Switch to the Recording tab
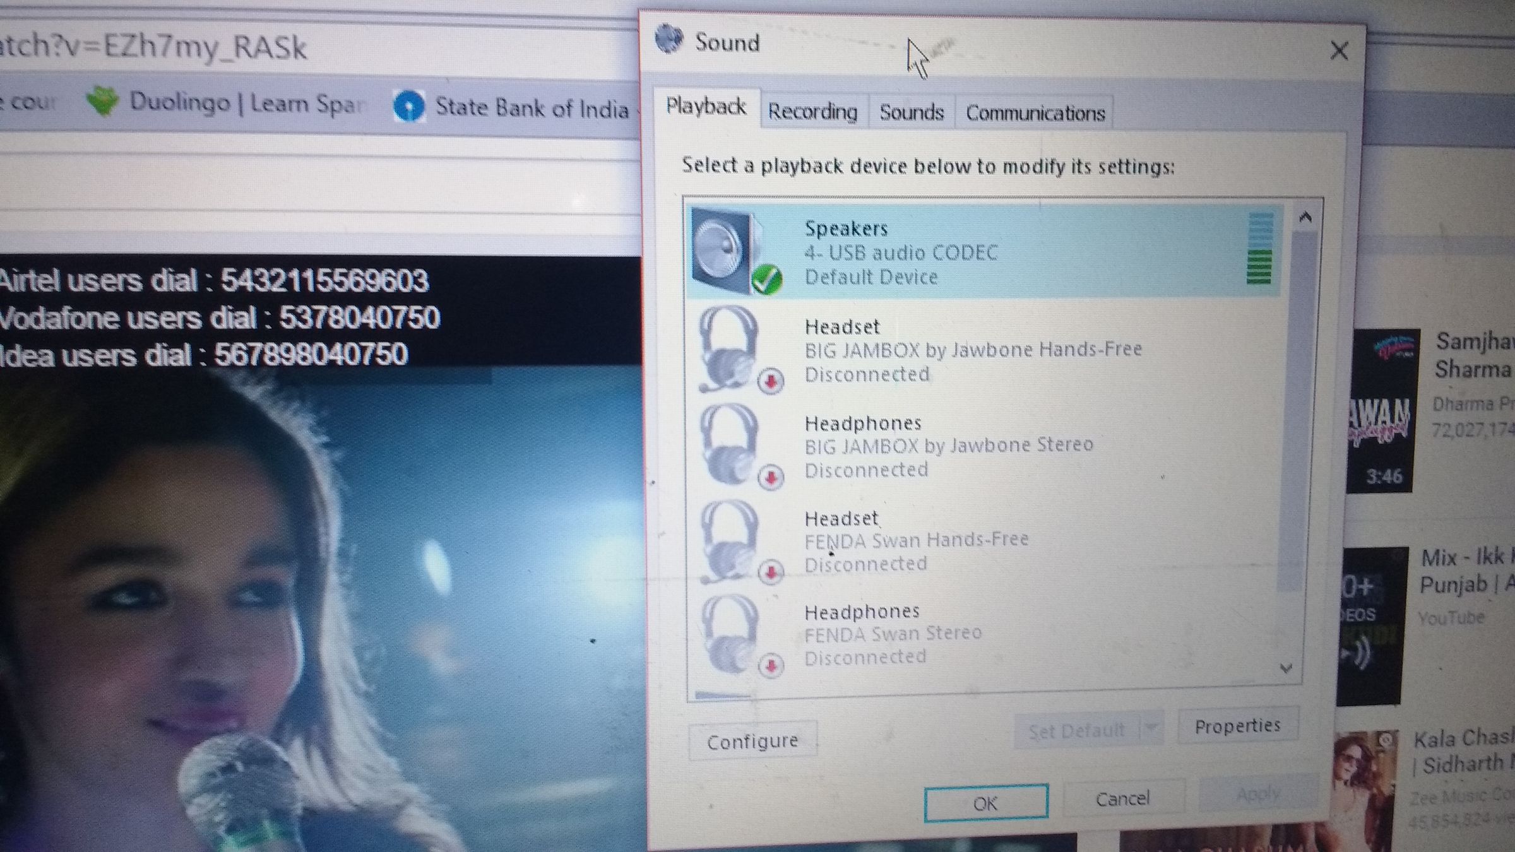Viewport: 1515px width, 852px height. [x=812, y=112]
